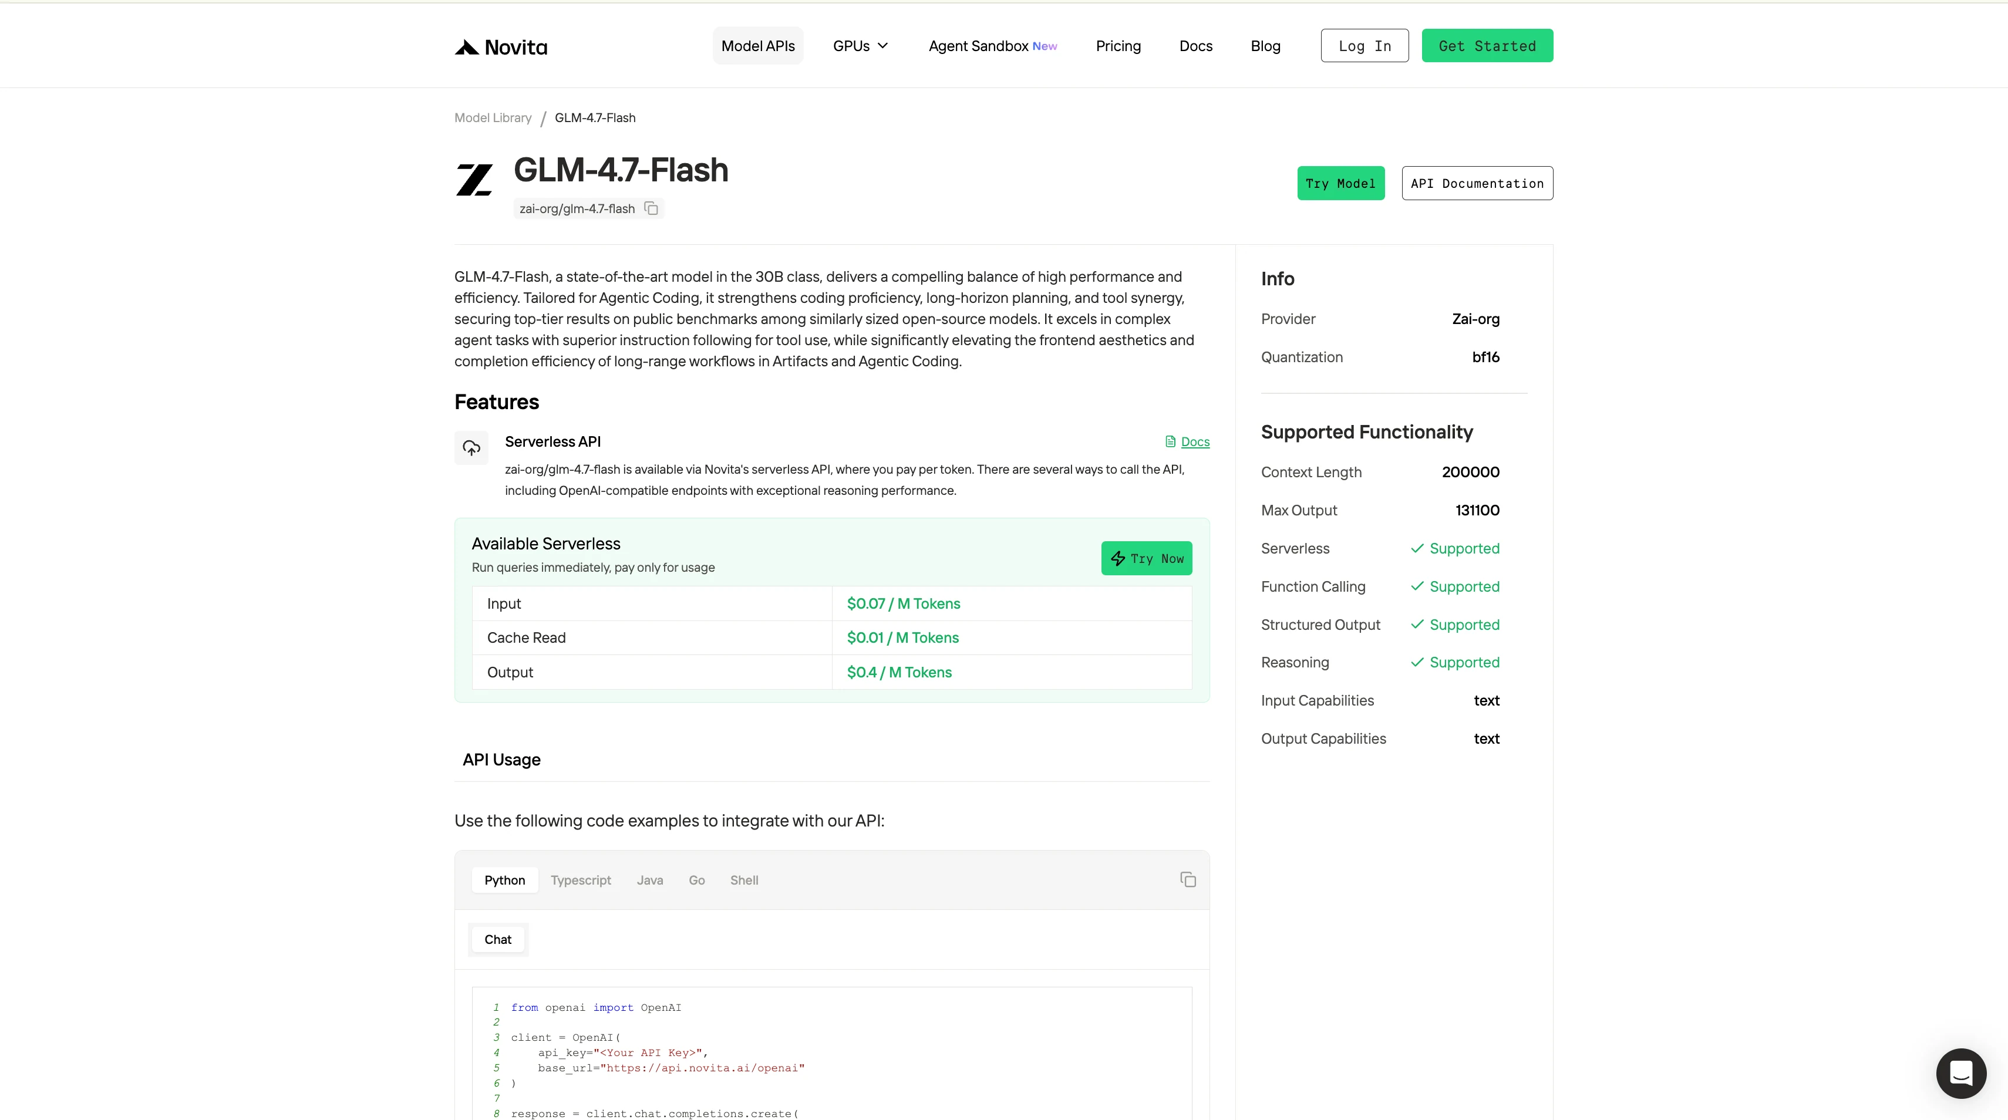This screenshot has height=1120, width=2008.
Task: Click the Serverless API cloud upload icon
Action: pos(471,447)
